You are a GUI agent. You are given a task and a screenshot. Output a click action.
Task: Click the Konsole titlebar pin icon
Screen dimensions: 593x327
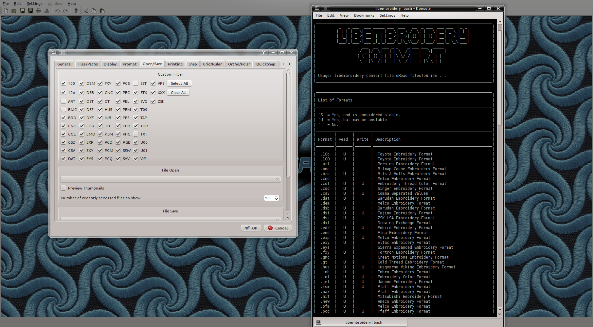[325, 9]
